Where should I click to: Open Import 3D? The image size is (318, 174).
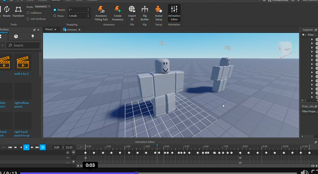(132, 13)
